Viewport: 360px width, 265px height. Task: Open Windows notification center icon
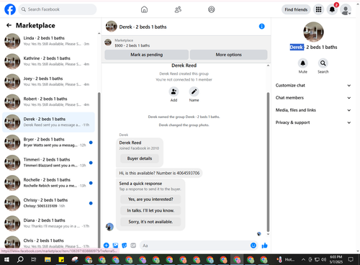[351, 259]
